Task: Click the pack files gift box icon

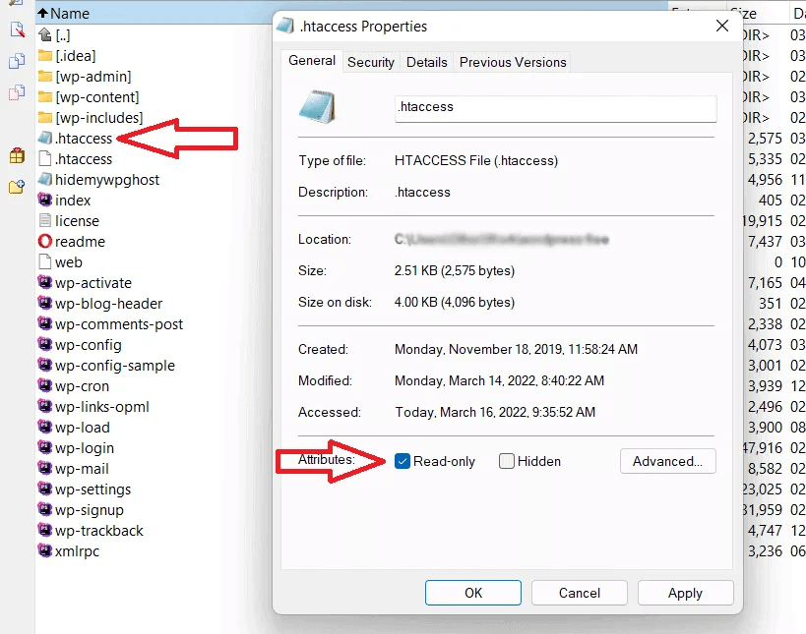Action: 16,155
